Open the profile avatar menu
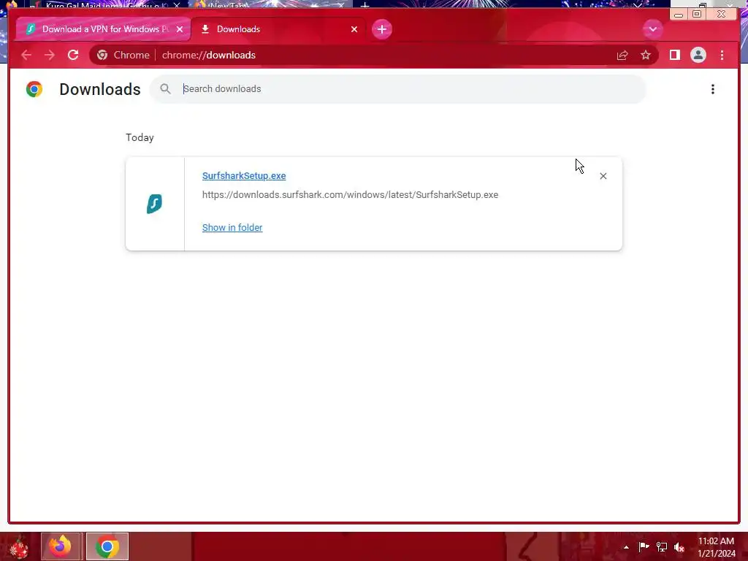 click(x=698, y=55)
